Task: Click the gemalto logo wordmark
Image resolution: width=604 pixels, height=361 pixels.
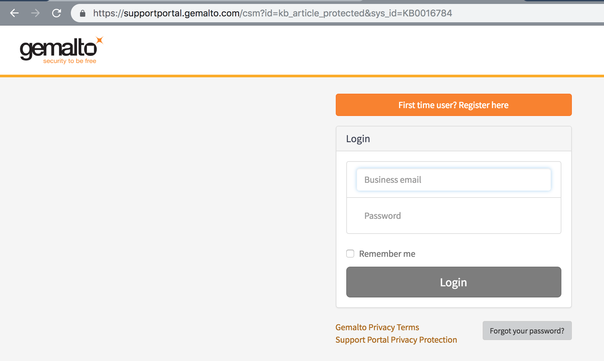Action: 58,49
